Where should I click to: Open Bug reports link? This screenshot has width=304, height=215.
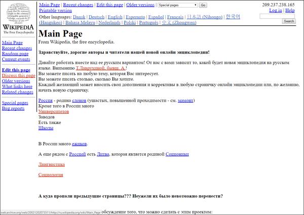(x=13, y=108)
